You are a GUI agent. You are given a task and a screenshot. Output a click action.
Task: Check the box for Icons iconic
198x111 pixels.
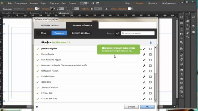(150, 82)
